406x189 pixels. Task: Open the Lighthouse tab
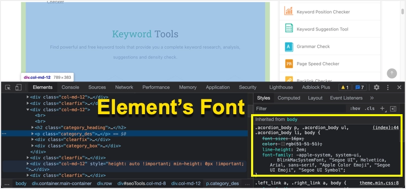pos(281,87)
